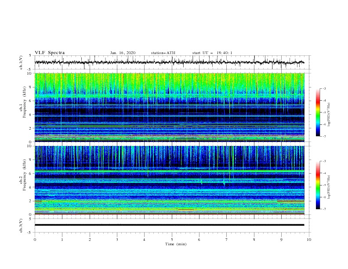Screen dimensions: 348x269
Task: Click the ch.3 flat black waveform trace
Action: coord(169,225)
